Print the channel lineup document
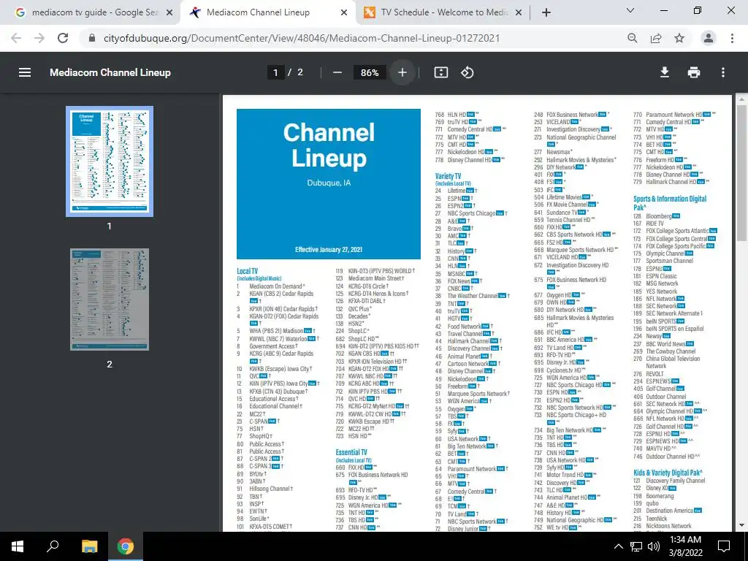Viewport: 748px width, 561px height. point(694,72)
